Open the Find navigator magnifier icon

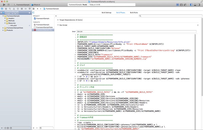pyautogui.click(x=10, y=9)
